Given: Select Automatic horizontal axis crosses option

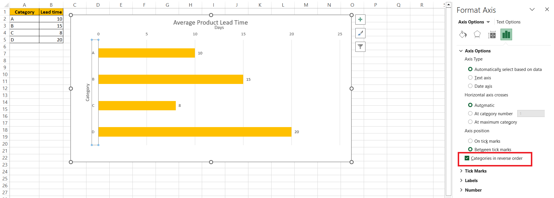Looking at the screenshot, I should click(x=470, y=105).
